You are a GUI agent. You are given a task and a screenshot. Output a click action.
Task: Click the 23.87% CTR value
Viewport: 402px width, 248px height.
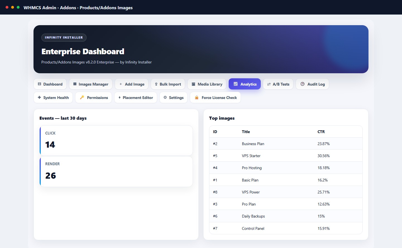(x=324, y=144)
